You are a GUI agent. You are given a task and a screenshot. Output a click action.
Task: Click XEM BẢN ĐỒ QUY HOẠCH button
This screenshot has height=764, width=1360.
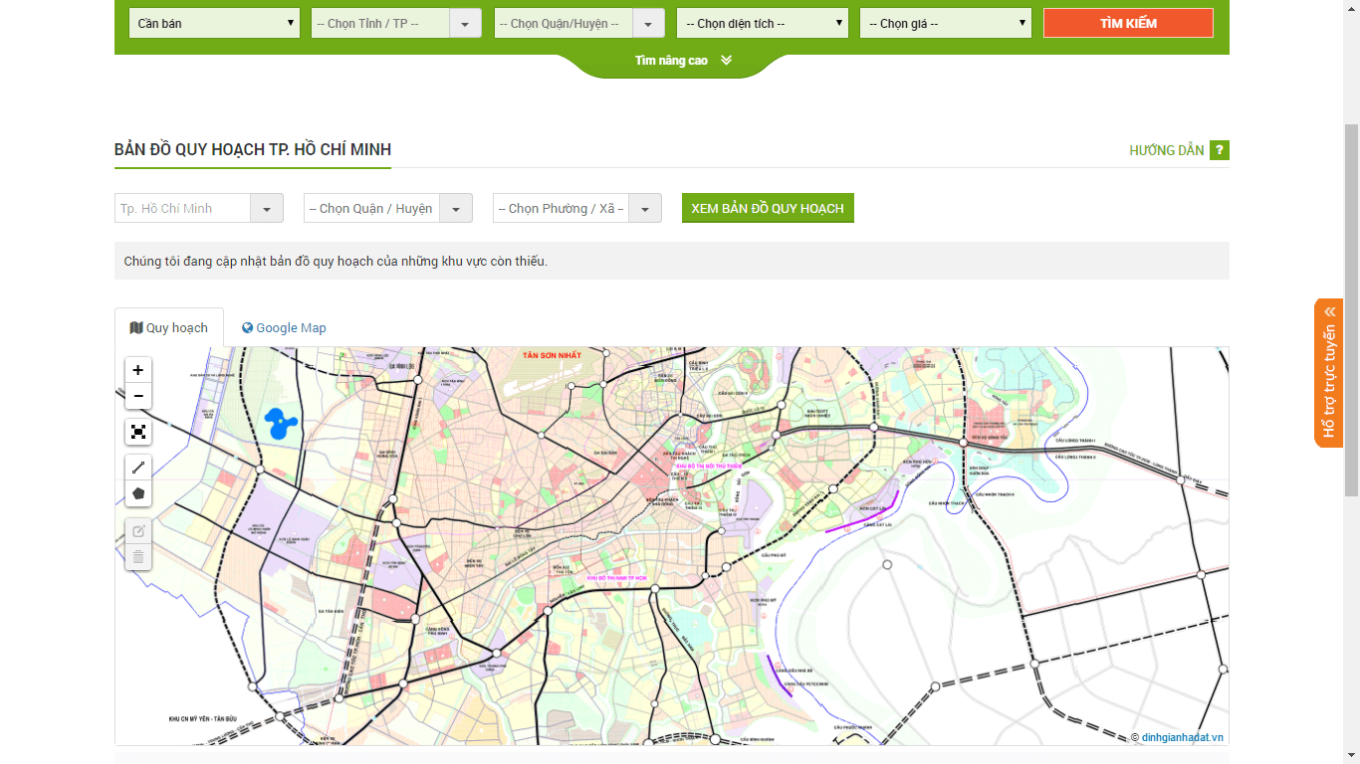[768, 208]
